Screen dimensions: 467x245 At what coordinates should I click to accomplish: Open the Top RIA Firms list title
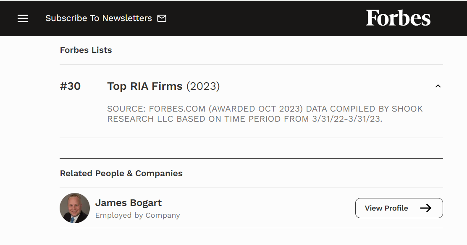click(145, 86)
